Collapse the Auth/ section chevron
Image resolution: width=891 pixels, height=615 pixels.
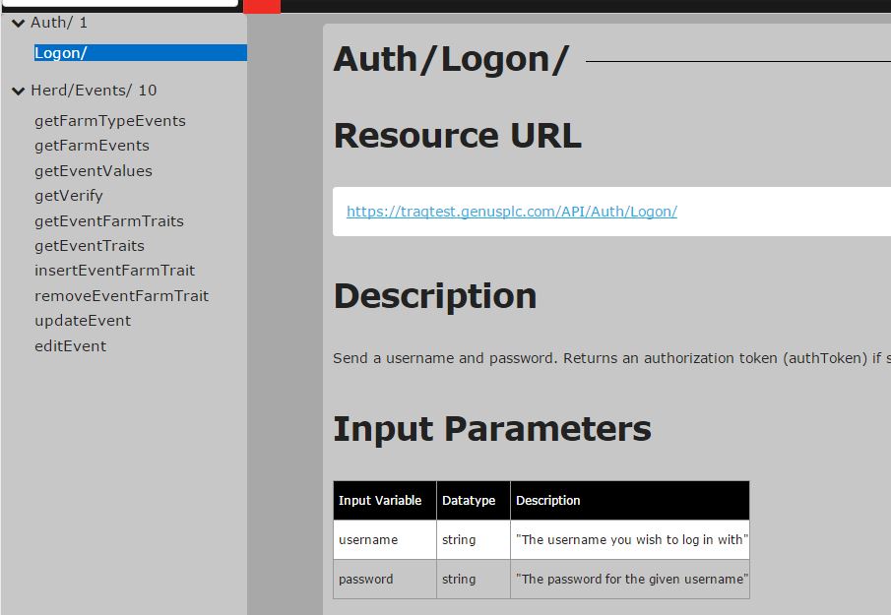click(x=18, y=23)
